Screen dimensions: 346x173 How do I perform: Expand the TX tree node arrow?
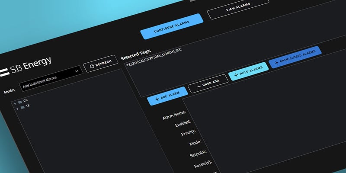coord(17,109)
